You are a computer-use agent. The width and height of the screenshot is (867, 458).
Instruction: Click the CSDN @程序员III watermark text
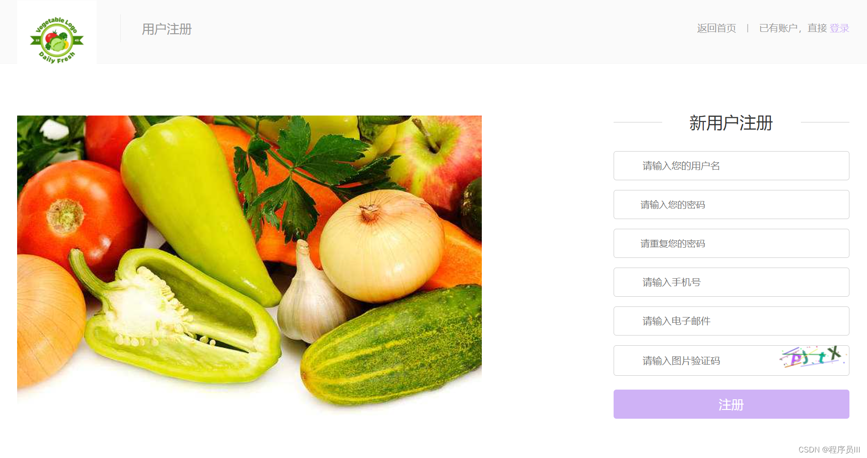pyautogui.click(x=829, y=450)
